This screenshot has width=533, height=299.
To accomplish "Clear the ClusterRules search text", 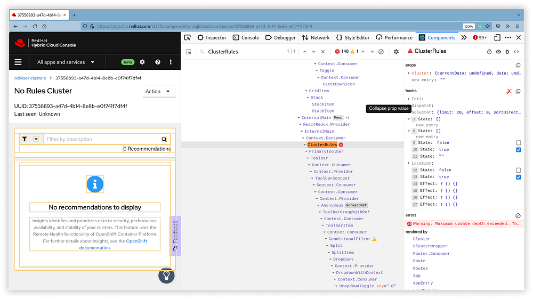I will coord(323,52).
